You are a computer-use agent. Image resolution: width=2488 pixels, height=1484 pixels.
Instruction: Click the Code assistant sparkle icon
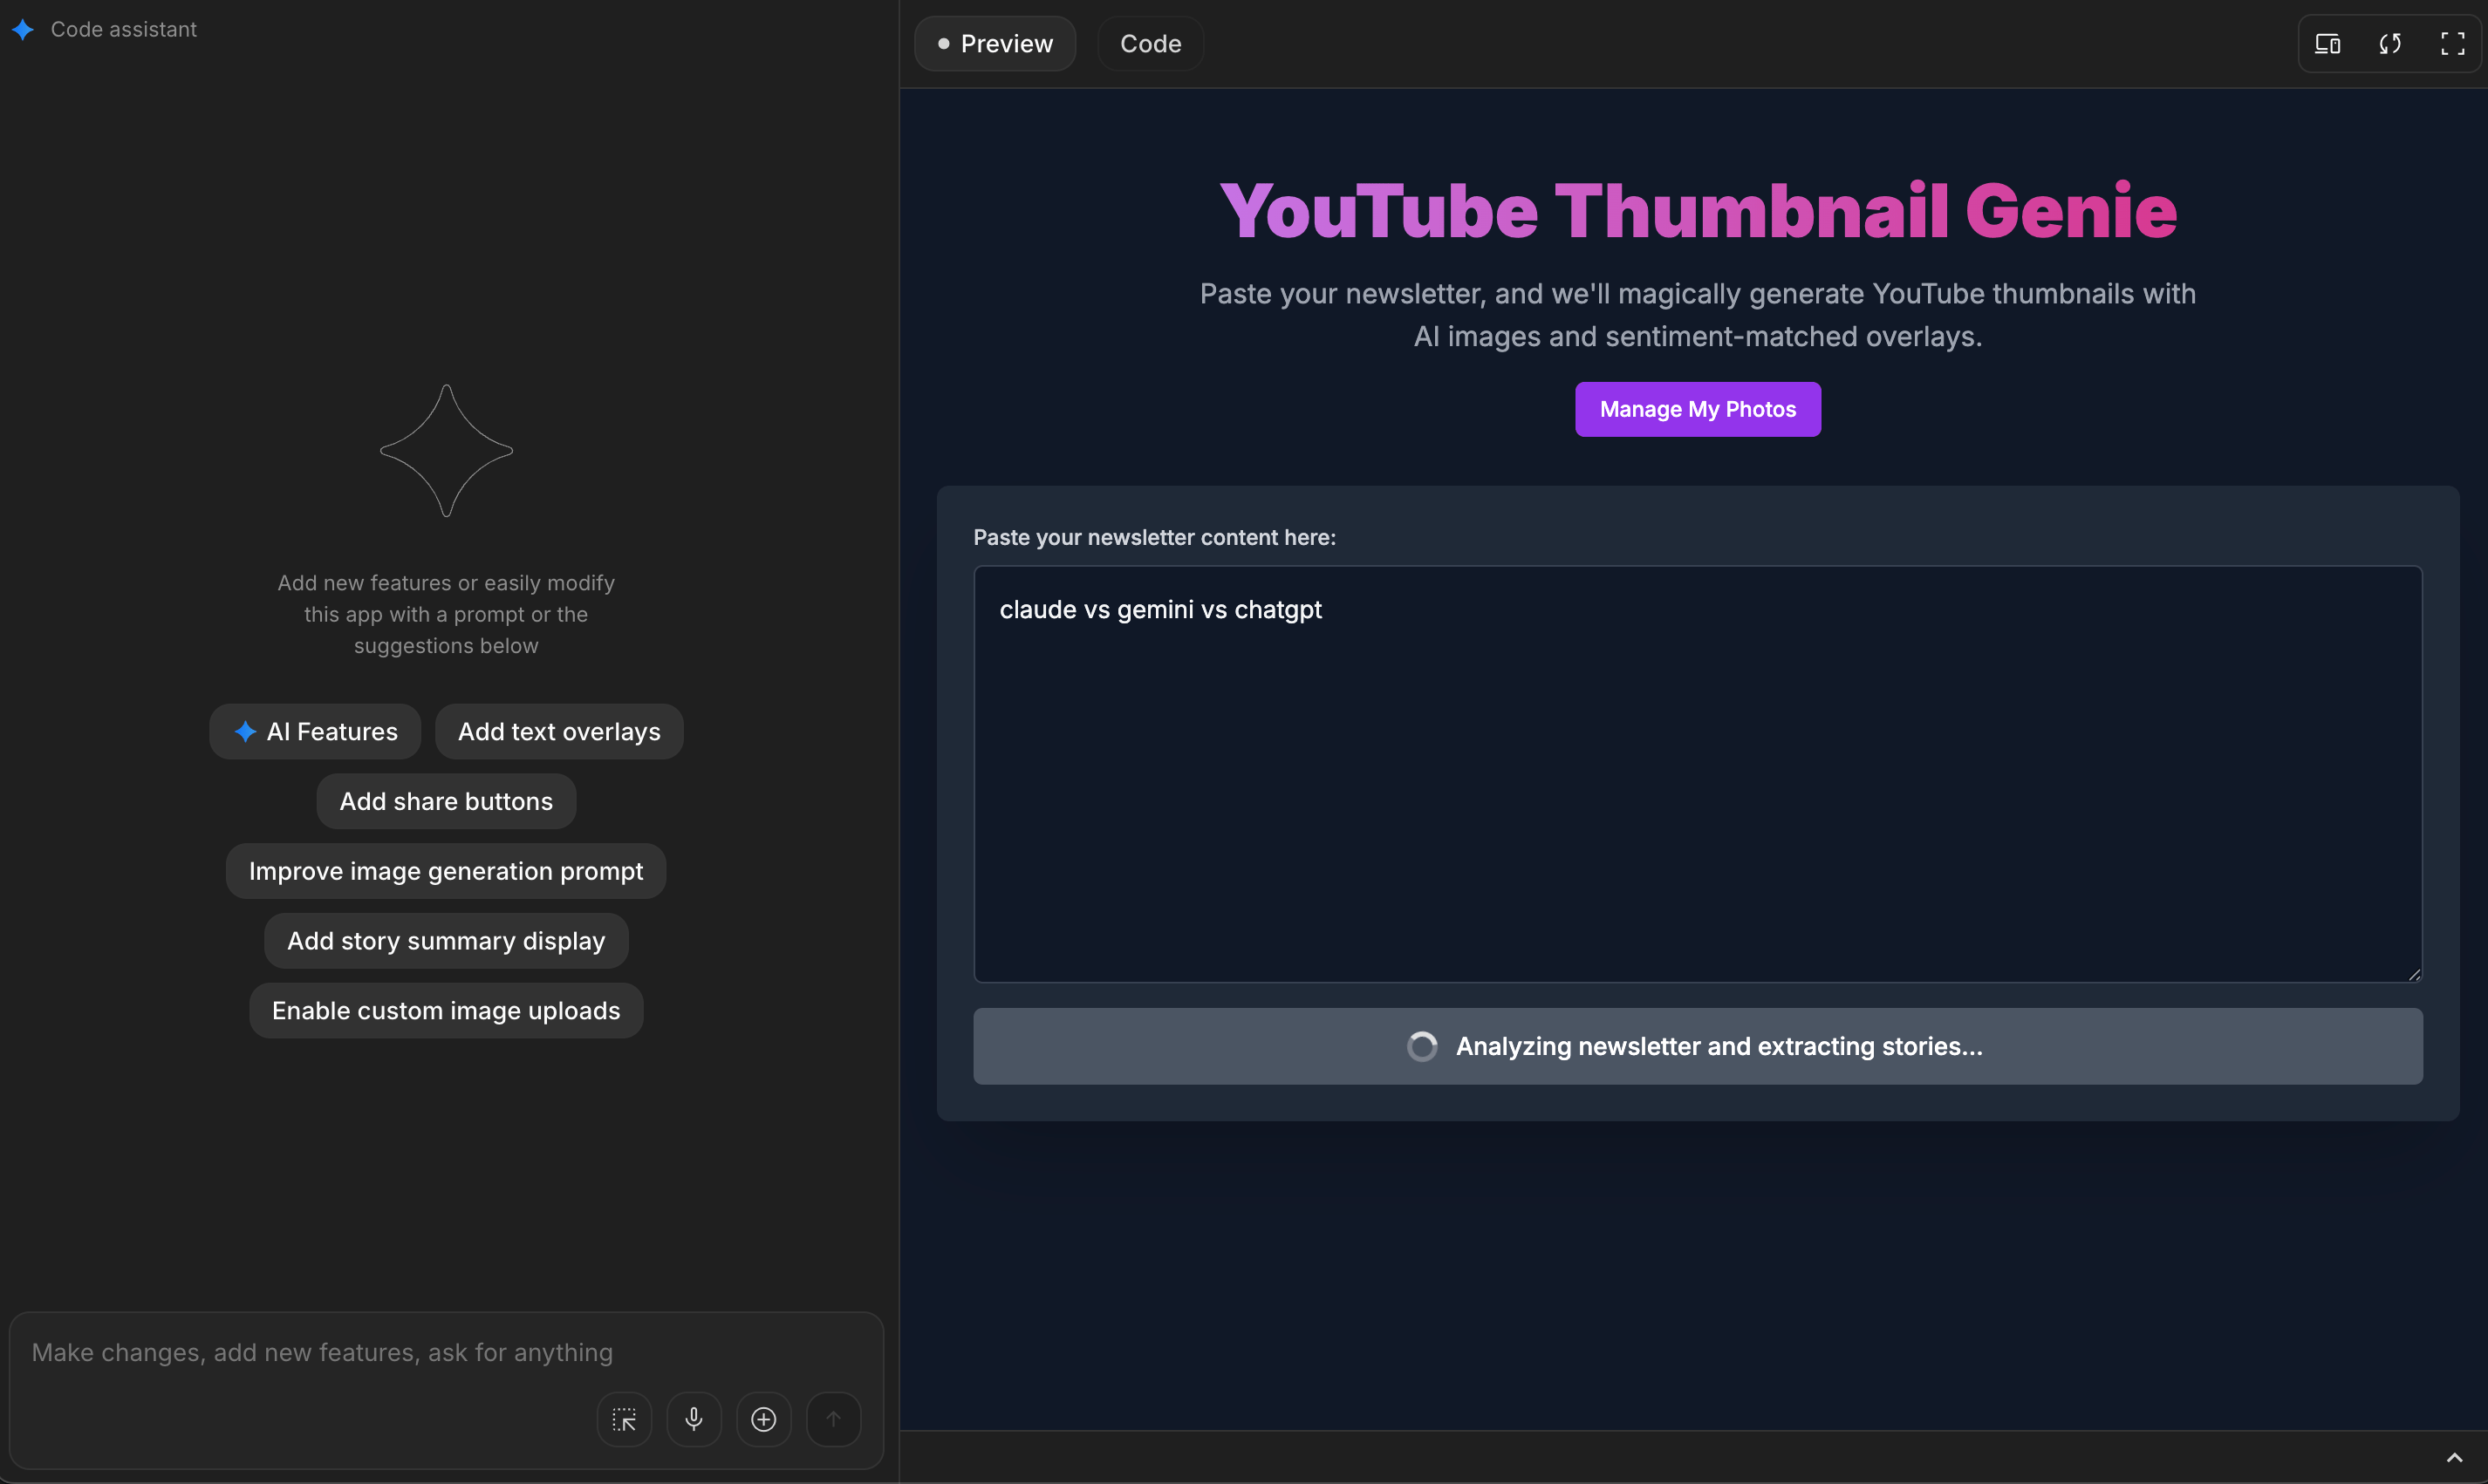(23, 30)
